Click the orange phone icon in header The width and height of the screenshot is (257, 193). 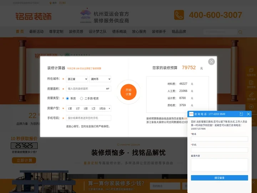point(179,15)
